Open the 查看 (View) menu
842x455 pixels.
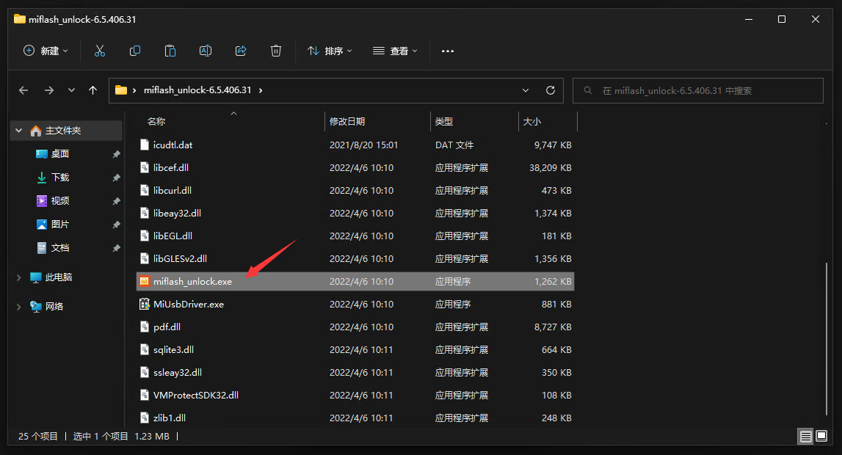point(395,51)
